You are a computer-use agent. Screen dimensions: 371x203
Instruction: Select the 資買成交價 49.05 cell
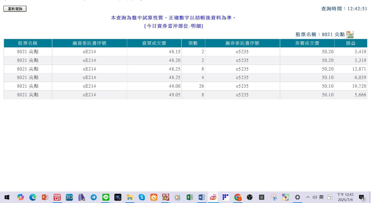click(x=154, y=95)
